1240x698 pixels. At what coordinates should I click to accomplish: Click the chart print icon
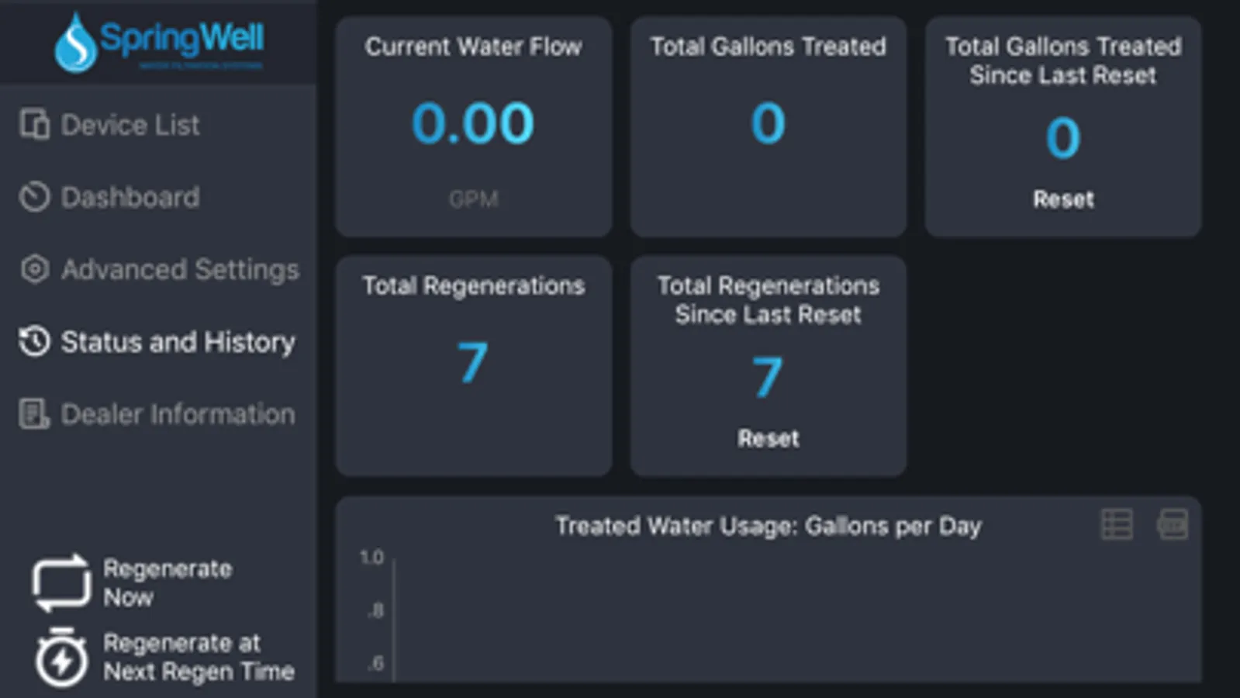(1173, 525)
